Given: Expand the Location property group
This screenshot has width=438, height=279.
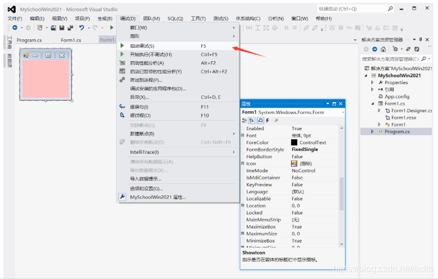Looking at the screenshot, I should [242, 205].
